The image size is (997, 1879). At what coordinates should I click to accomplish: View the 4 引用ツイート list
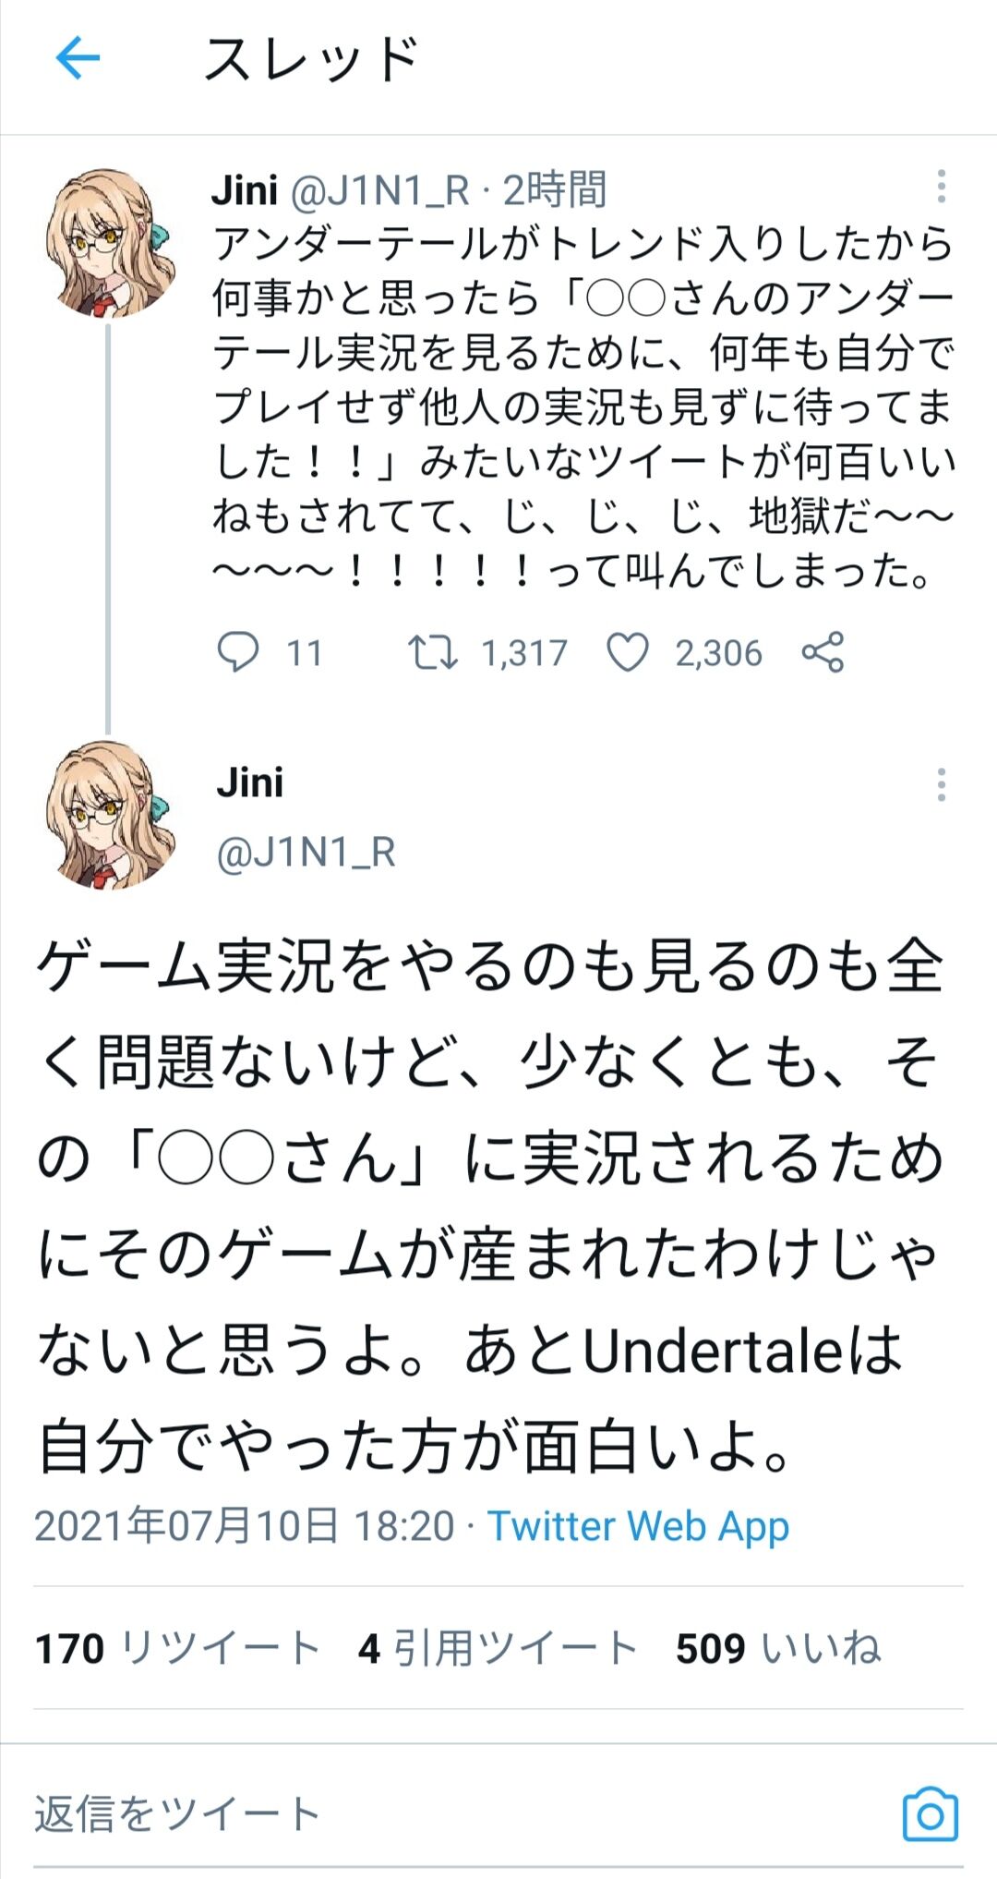(x=498, y=1648)
